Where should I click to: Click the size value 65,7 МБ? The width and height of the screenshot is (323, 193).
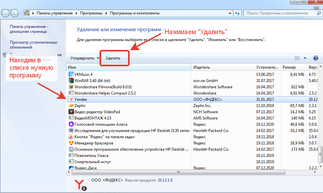pyautogui.click(x=297, y=106)
